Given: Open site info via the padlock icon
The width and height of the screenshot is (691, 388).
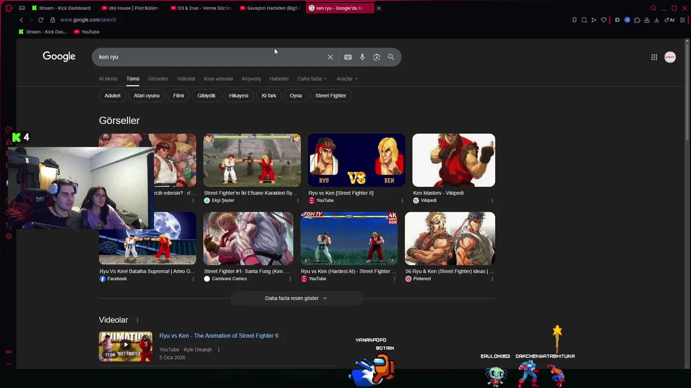Looking at the screenshot, I should (52, 20).
